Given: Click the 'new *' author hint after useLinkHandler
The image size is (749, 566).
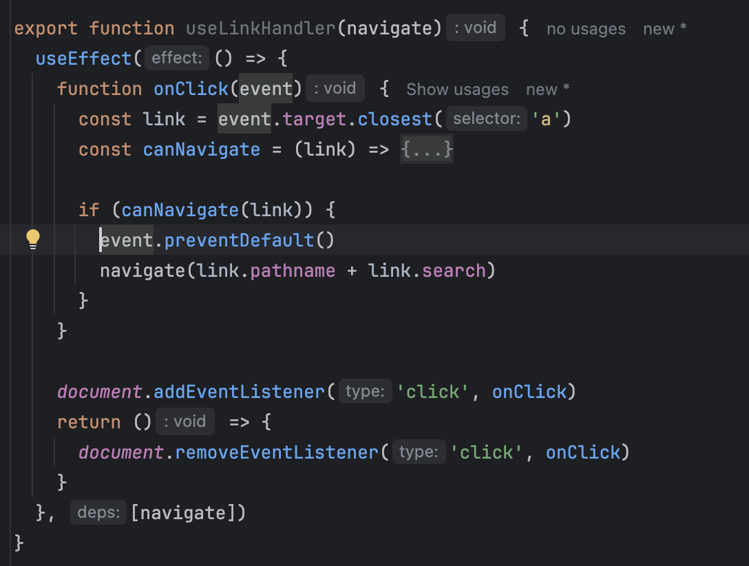Looking at the screenshot, I should coord(664,29).
